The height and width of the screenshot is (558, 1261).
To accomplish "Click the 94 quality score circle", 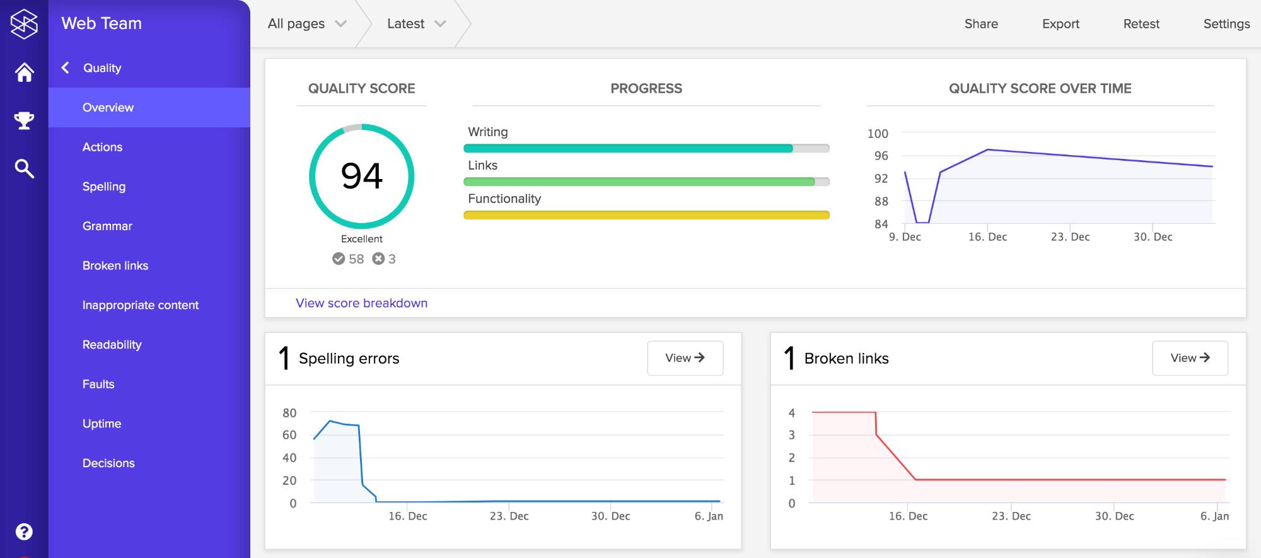I will click(x=361, y=176).
